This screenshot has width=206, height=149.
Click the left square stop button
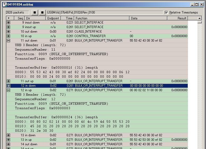(34, 12)
